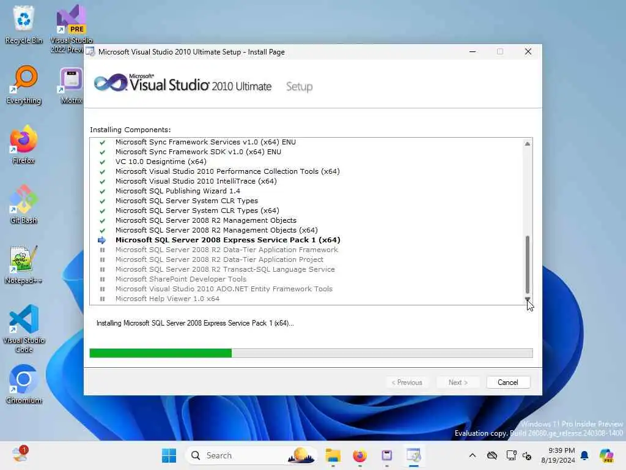Click the disabled Previous button
The width and height of the screenshot is (626, 470).
pyautogui.click(x=407, y=382)
